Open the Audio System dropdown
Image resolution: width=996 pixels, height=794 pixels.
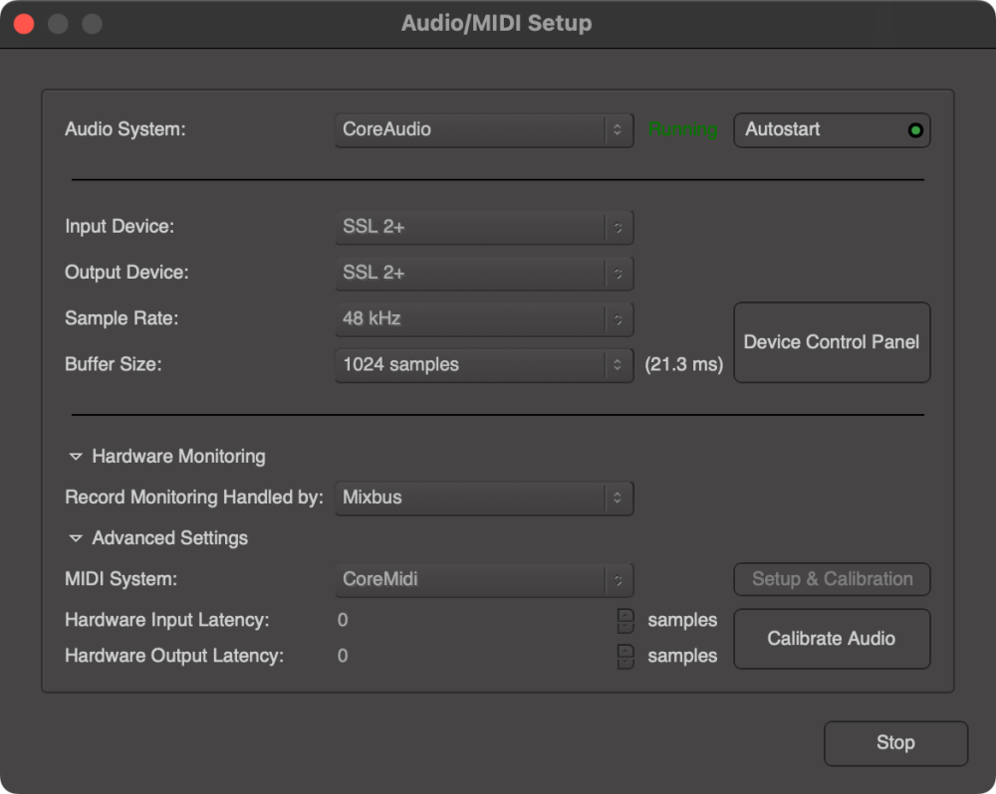[484, 129]
